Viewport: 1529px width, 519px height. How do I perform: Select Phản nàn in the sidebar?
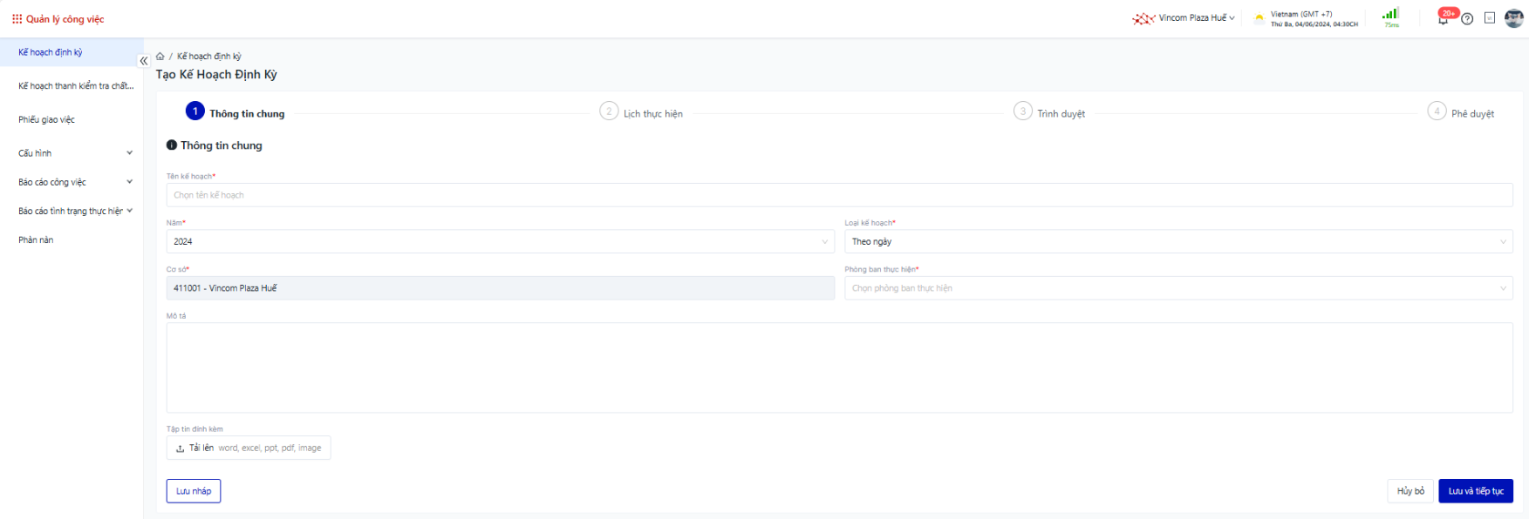point(36,240)
